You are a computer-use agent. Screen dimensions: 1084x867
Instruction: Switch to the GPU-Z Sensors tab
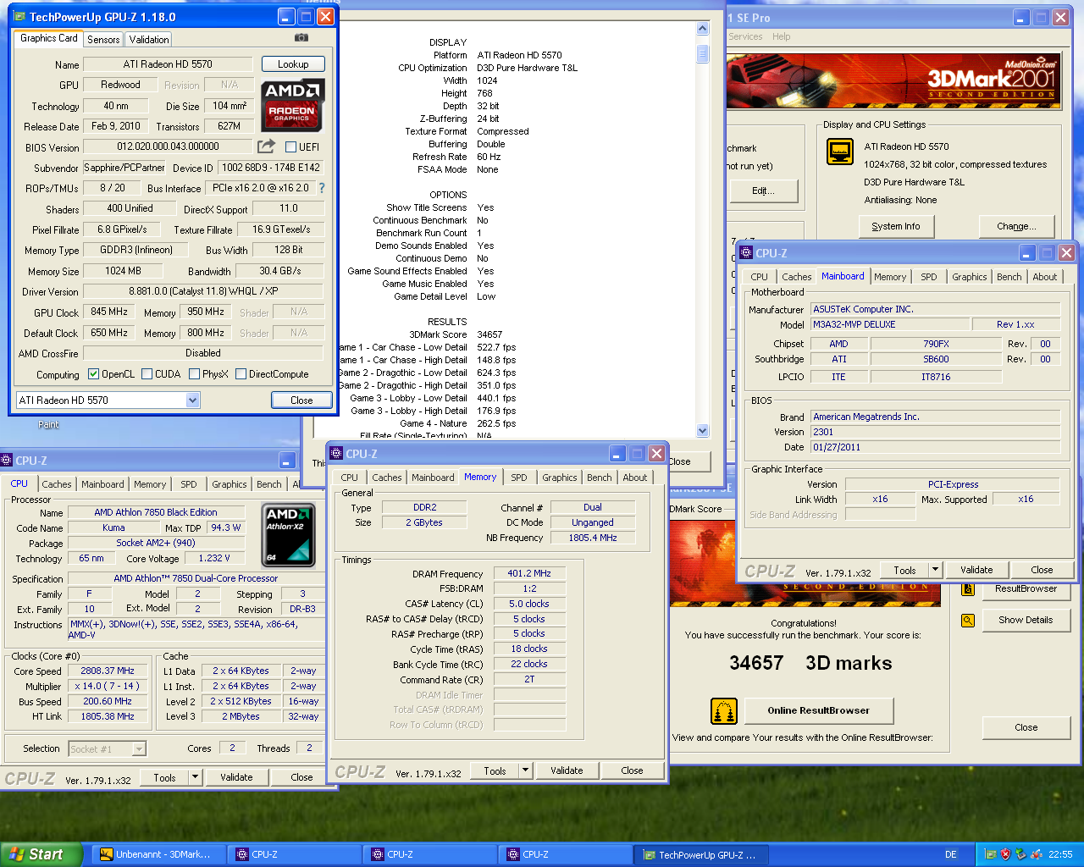103,40
